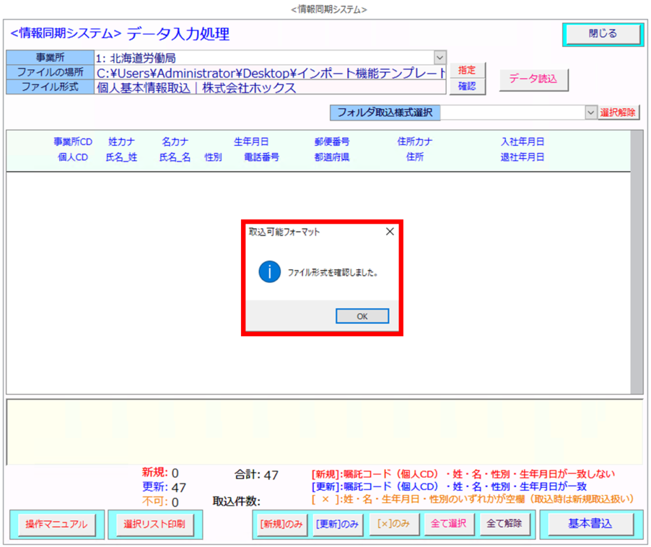Click the 全て選択 button

click(x=448, y=524)
